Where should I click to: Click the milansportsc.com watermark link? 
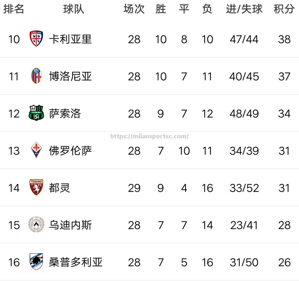point(149,136)
